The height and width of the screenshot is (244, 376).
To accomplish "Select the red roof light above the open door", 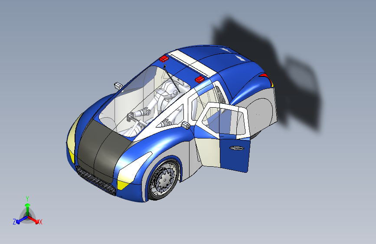I will (199, 79).
